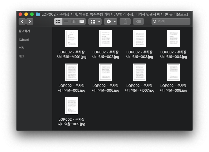Image resolution: width=209 pixels, height=152 pixels.
Task: Click file name '시비 억울…서001.jpg'
Action: (71, 57)
